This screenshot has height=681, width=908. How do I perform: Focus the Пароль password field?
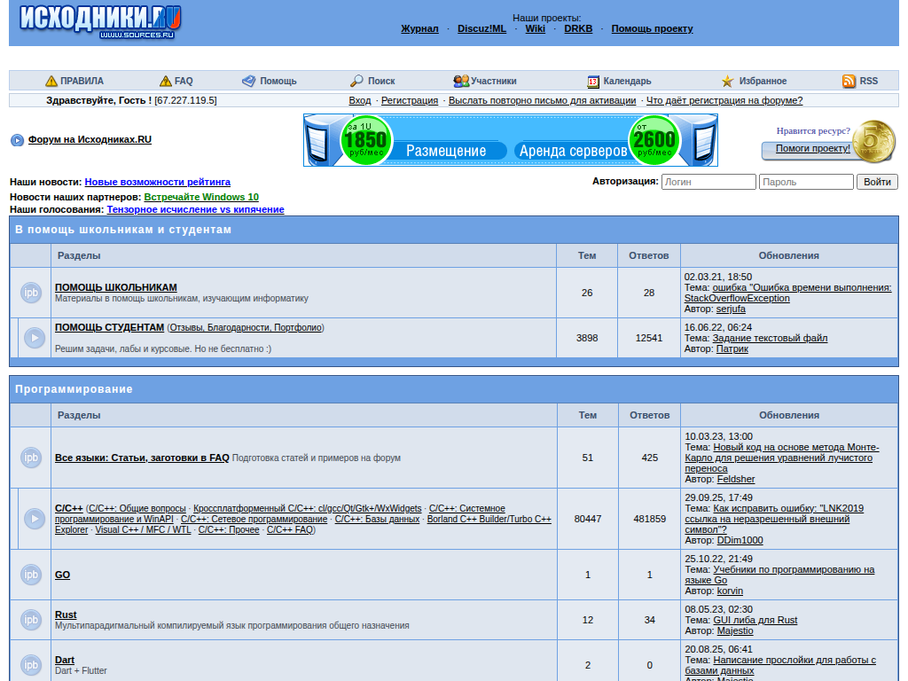coord(805,182)
